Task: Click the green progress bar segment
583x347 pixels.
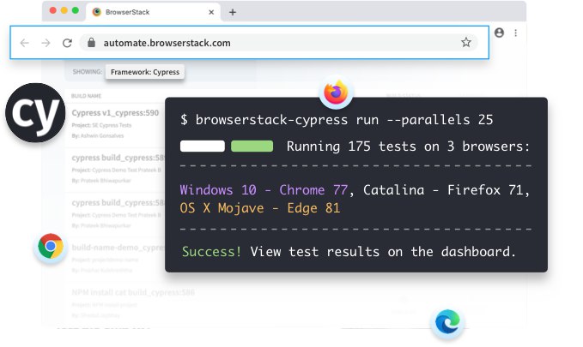Action: click(x=252, y=147)
